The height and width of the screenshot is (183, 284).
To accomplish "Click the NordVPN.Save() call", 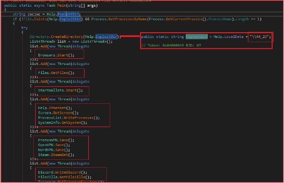I will click(54, 150).
